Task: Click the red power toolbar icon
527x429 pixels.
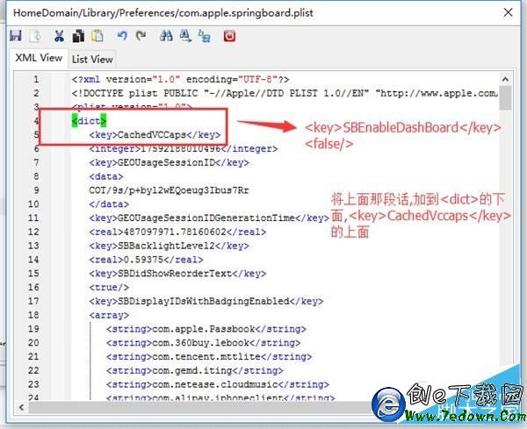Action: tap(229, 36)
